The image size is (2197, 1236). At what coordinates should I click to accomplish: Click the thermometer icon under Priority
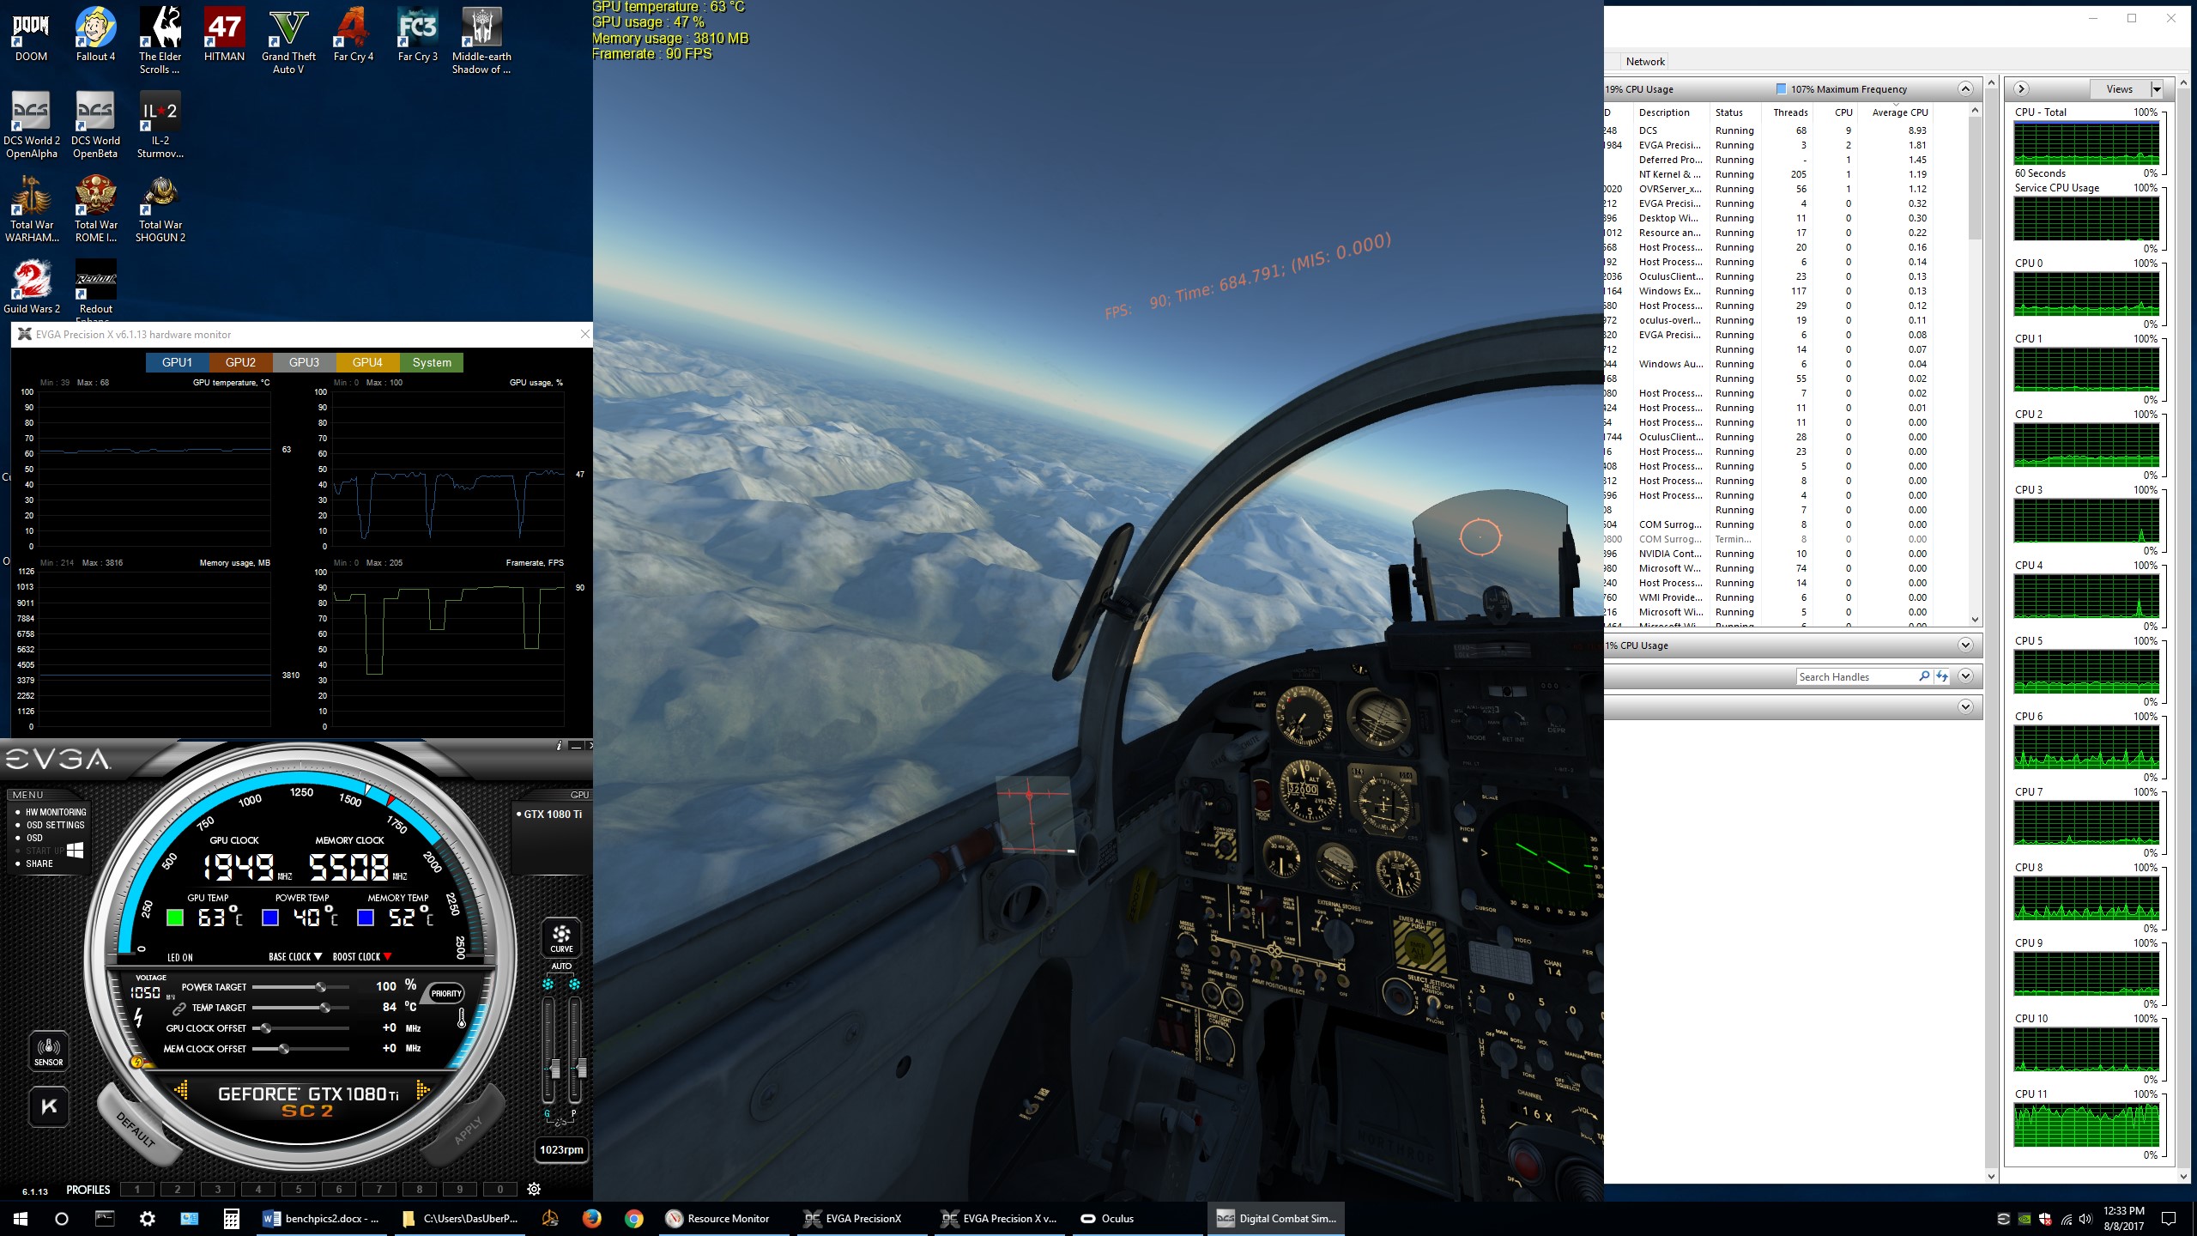[x=462, y=1018]
